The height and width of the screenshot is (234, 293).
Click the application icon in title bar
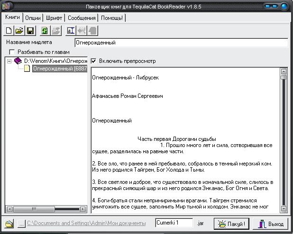[x=7, y=6]
